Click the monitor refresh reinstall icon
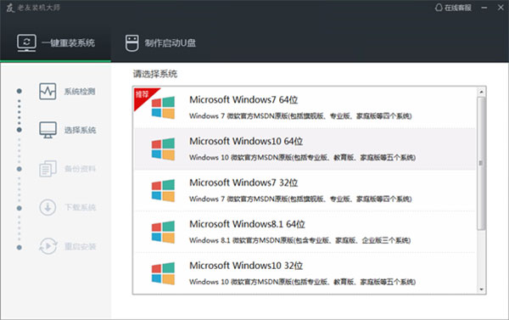This screenshot has height=320, width=509. [x=26, y=43]
